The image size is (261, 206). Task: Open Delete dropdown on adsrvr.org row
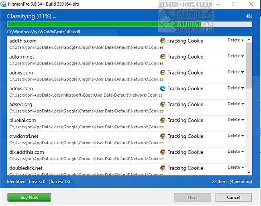pos(236,104)
